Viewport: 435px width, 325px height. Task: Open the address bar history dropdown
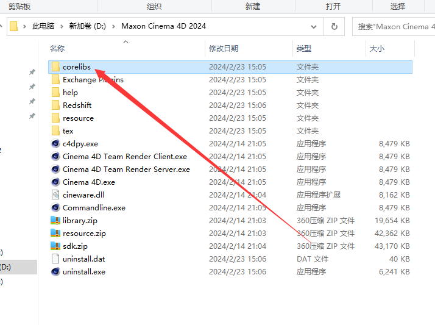click(314, 27)
